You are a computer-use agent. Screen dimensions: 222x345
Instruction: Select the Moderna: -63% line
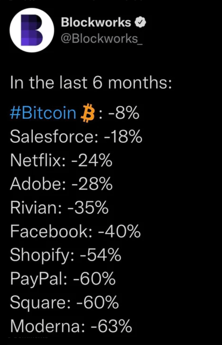click(71, 326)
